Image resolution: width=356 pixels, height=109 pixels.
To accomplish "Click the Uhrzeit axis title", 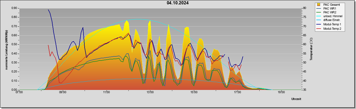I will click(296, 99).
